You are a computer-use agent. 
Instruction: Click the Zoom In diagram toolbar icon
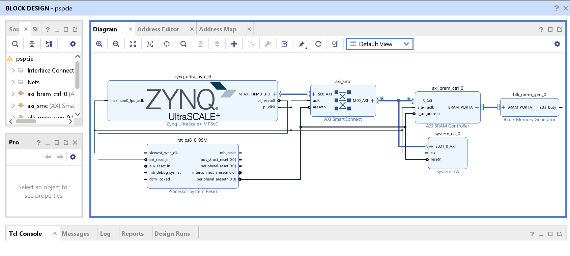(x=99, y=44)
